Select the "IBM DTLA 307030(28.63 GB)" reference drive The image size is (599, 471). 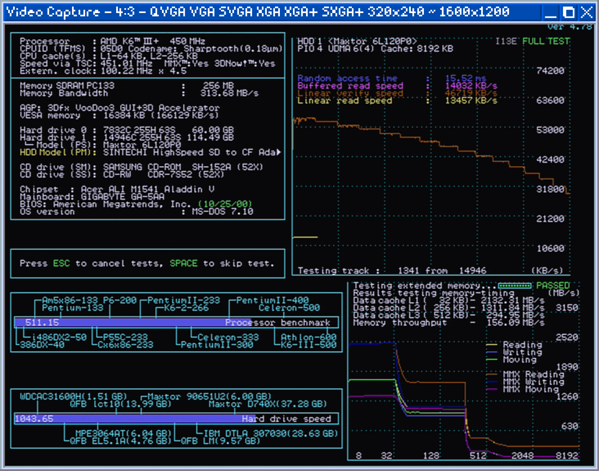(271, 433)
